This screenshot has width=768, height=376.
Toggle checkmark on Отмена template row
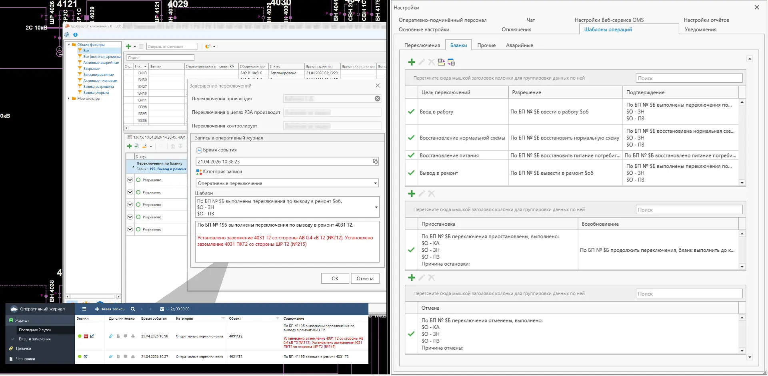click(x=411, y=334)
